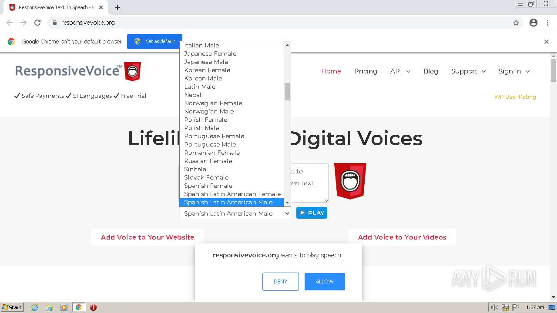Expand the Support menu
557x313 pixels.
[469, 71]
